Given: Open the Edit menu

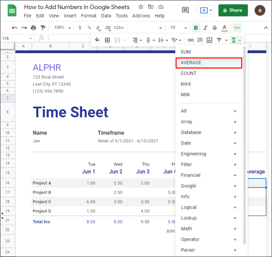Looking at the screenshot, I should 40,16.
